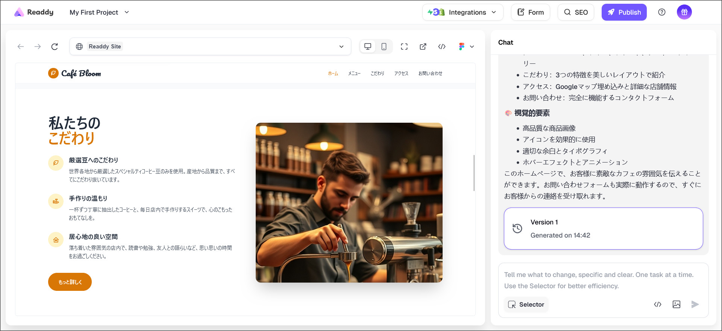
Task: Open the code view icon in toolbar
Action: click(x=442, y=47)
